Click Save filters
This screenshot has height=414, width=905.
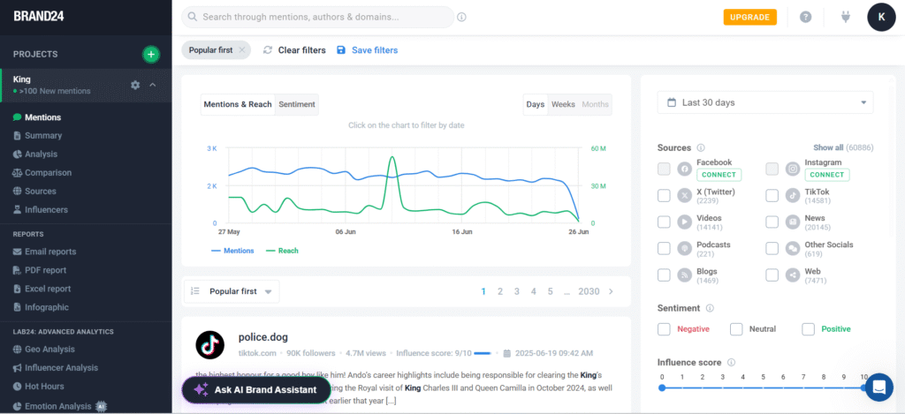coord(367,50)
